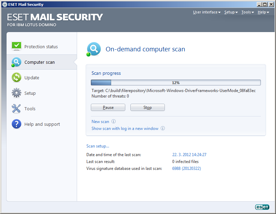276x214 pixels.
Task: Start a New scan via the link
Action: pos(100,121)
